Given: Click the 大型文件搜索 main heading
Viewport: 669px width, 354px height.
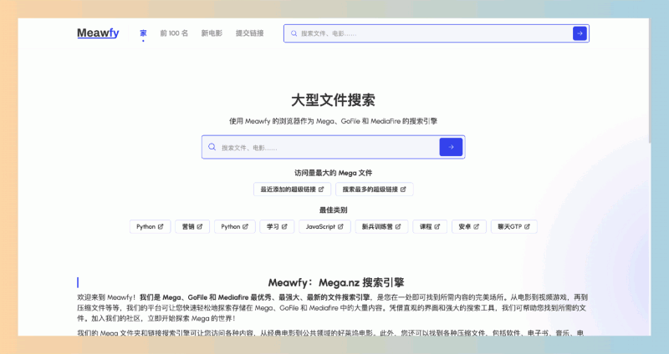Looking at the screenshot, I should click(x=333, y=100).
